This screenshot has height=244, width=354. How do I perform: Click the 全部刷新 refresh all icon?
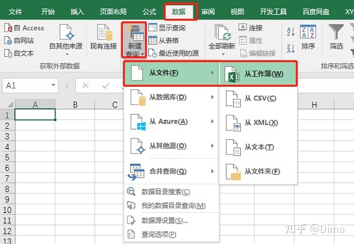point(222,32)
